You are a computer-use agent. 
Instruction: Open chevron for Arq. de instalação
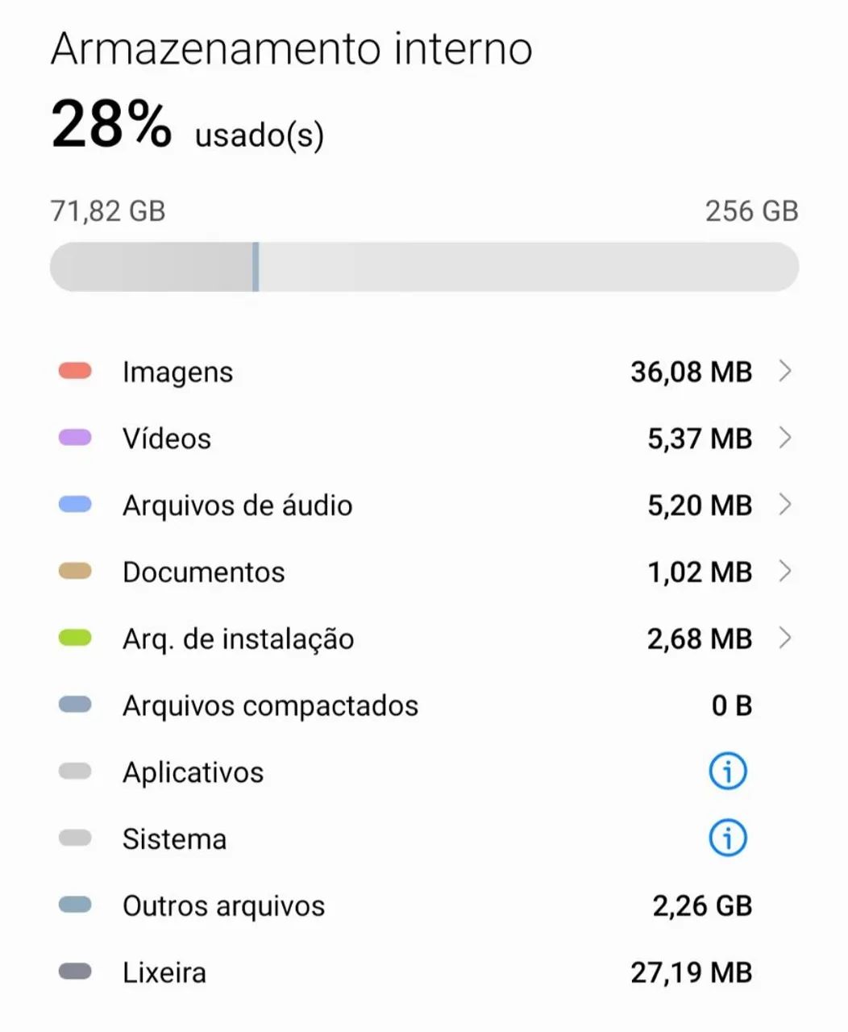[784, 639]
